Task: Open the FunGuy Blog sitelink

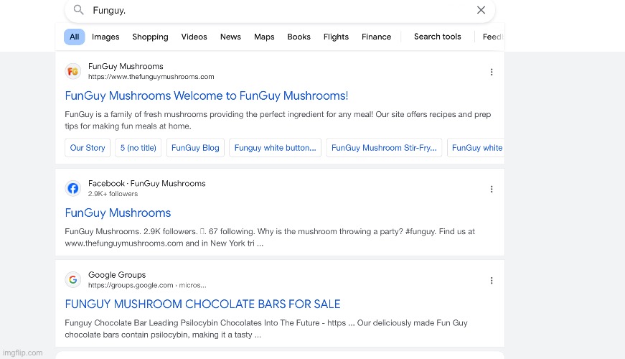Action: pyautogui.click(x=195, y=148)
